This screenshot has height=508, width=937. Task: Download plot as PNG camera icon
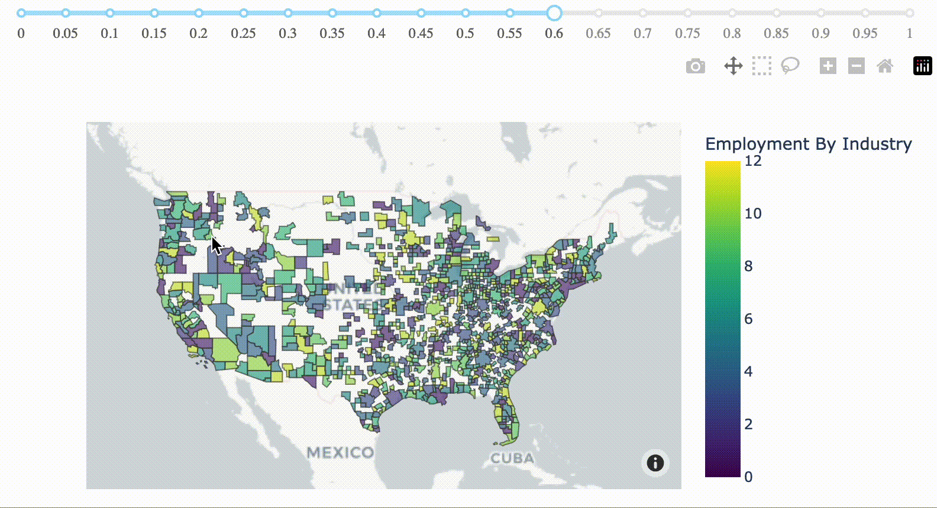[x=696, y=66]
